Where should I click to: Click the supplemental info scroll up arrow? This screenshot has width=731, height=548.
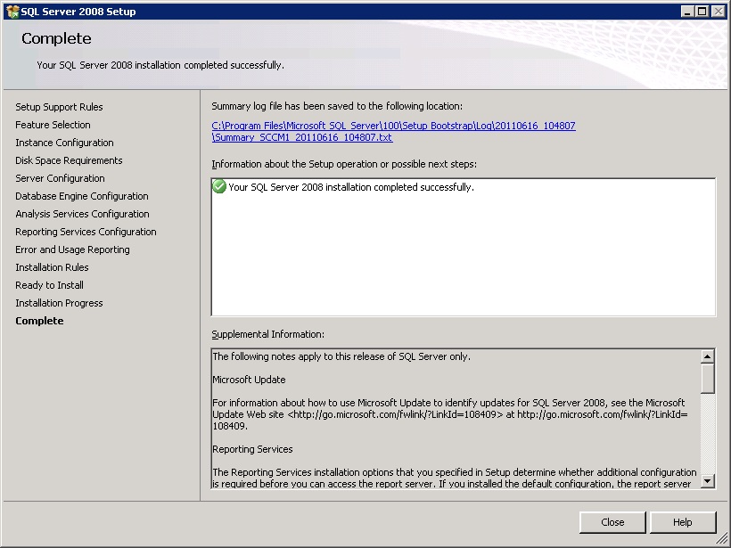[x=708, y=356]
